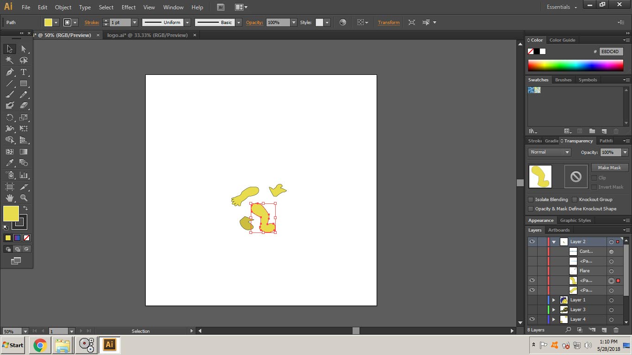The image size is (632, 355).
Task: Select the Paintbrush tool
Action: point(9,95)
